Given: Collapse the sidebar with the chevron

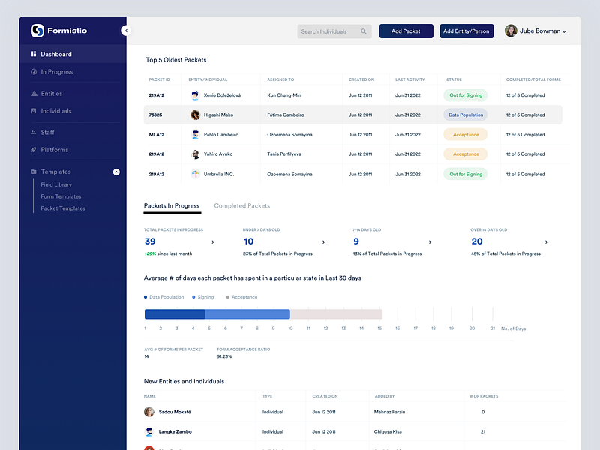Looking at the screenshot, I should (x=125, y=31).
